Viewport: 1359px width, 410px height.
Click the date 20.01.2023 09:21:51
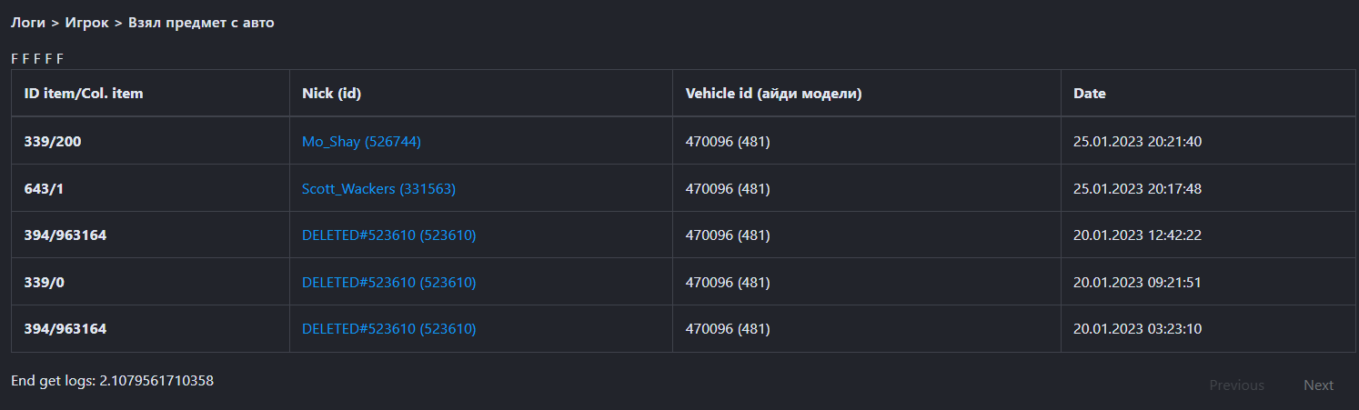[x=1137, y=283]
